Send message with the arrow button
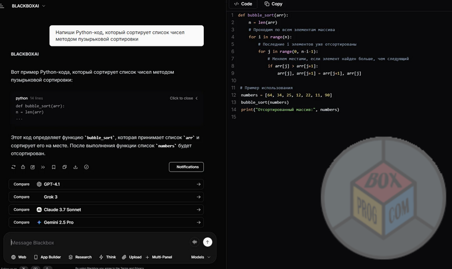 click(x=208, y=242)
